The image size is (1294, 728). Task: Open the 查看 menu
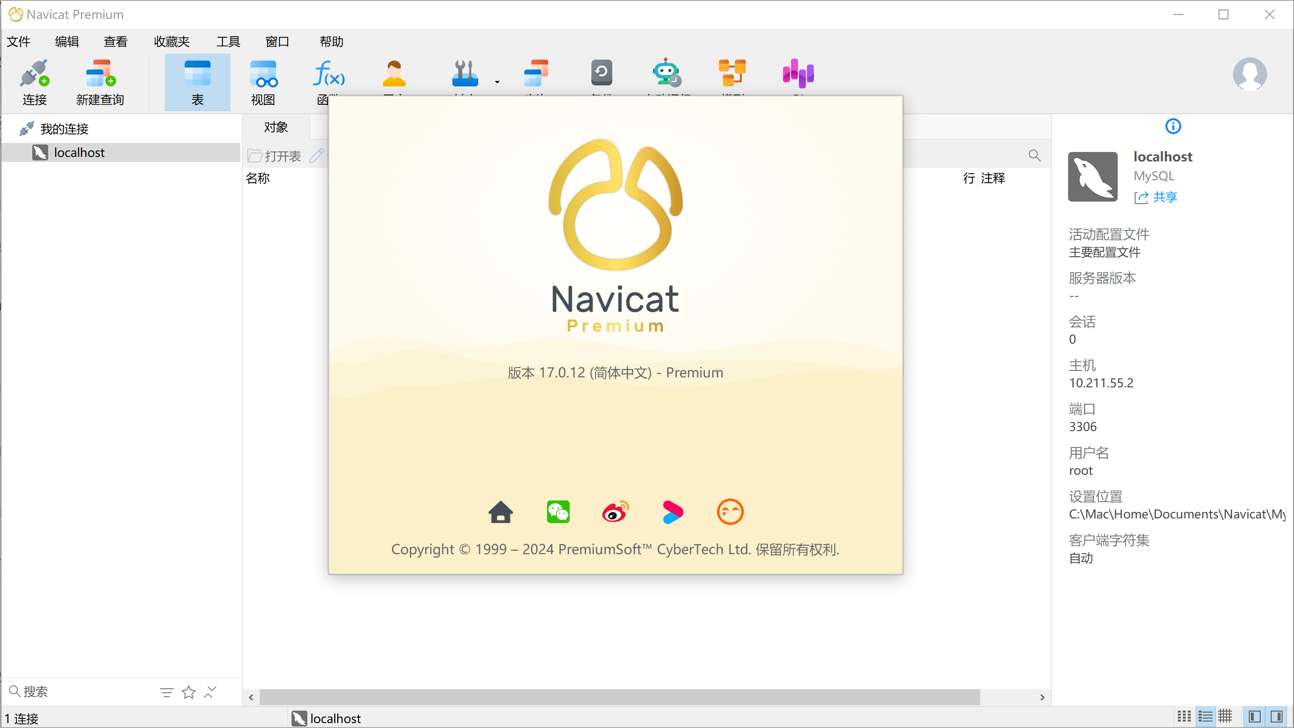[x=116, y=42]
